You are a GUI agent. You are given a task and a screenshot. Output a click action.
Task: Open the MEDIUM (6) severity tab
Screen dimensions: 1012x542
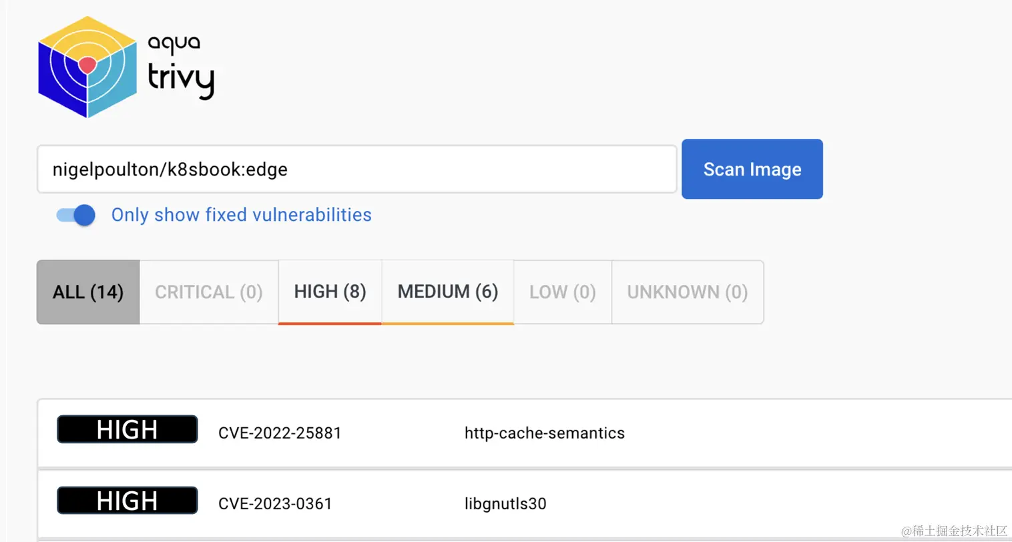pos(448,292)
